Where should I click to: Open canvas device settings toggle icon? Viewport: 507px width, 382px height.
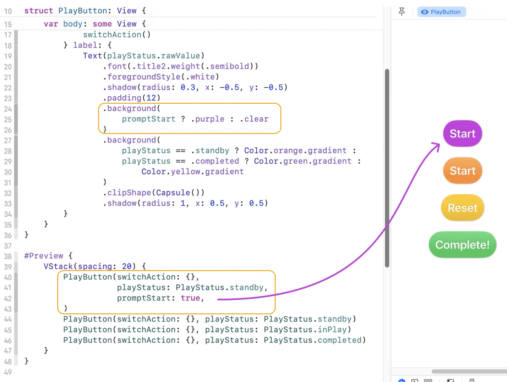point(450,381)
